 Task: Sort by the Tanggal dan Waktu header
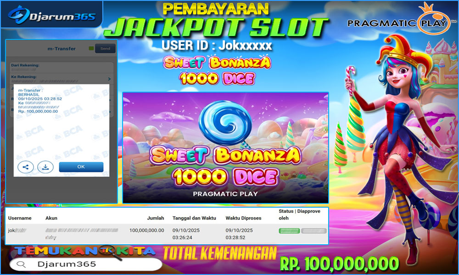tap(194, 218)
